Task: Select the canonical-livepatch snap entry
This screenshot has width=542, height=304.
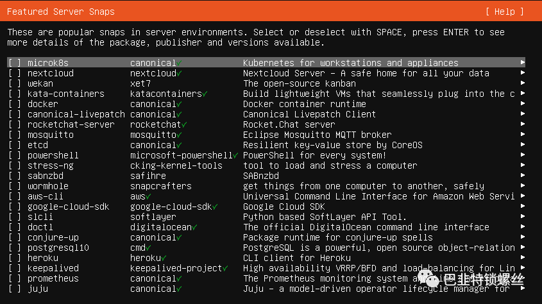Action: pos(76,114)
